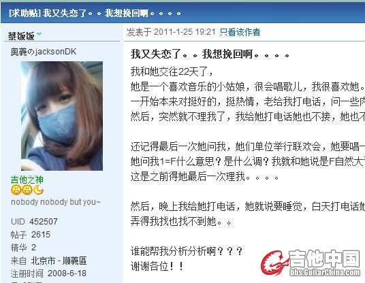Image resolution: width=365 pixels, height=283 pixels.
Task: Click the custom title 奥義のjacksonDK
Action: pyautogui.click(x=44, y=52)
